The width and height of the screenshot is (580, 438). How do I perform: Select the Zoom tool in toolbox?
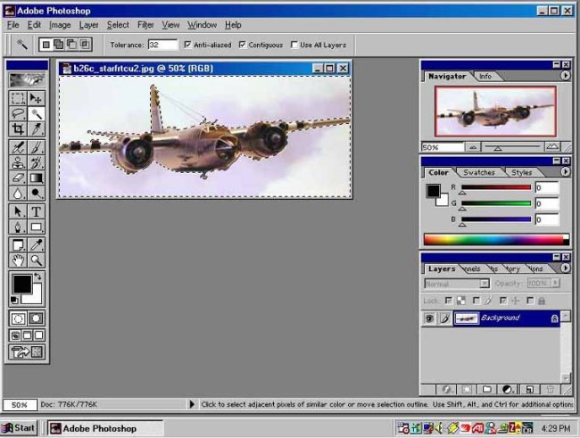coord(37,260)
